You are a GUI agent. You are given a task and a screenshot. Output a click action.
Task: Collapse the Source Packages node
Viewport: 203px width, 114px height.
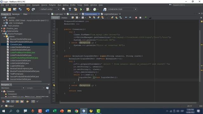pos(3,34)
